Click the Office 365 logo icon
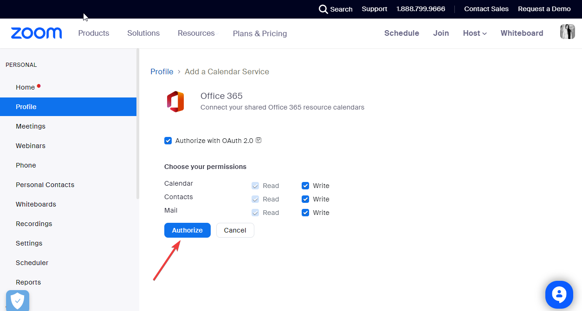 175,102
